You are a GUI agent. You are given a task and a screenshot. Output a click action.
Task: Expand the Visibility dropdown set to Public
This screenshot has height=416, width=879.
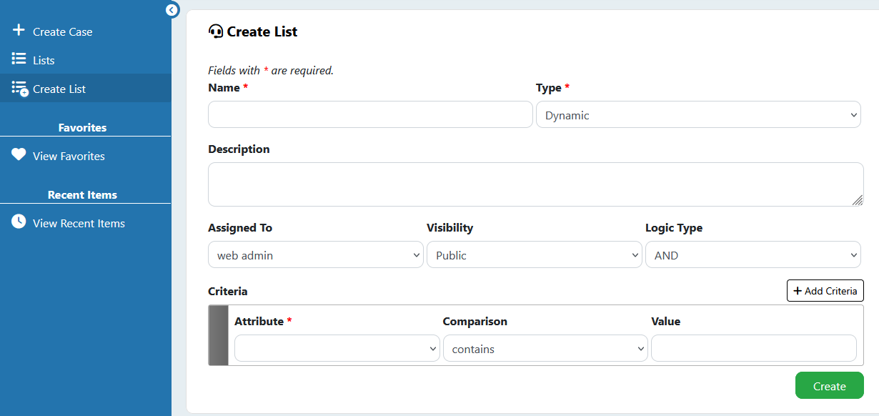pyautogui.click(x=535, y=254)
